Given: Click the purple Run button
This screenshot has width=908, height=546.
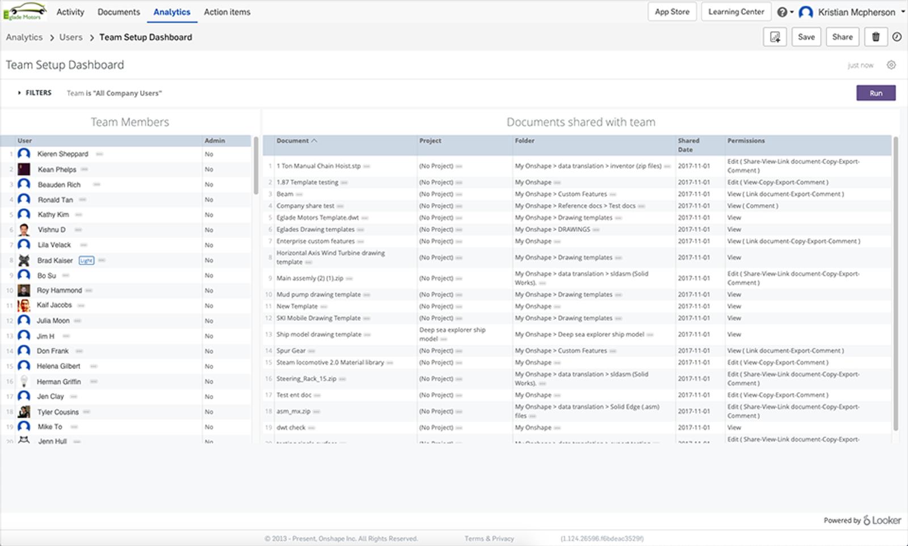Looking at the screenshot, I should pyautogui.click(x=876, y=93).
